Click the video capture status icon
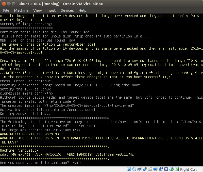 click(x=161, y=169)
